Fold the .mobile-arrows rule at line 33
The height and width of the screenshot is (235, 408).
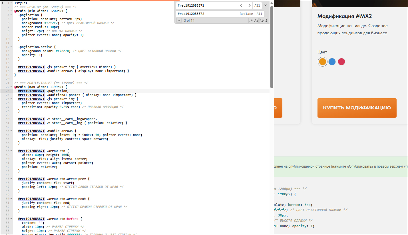pos(11,131)
